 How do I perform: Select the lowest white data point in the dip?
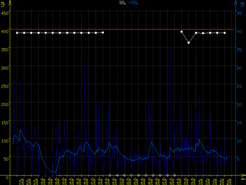[x=189, y=43]
